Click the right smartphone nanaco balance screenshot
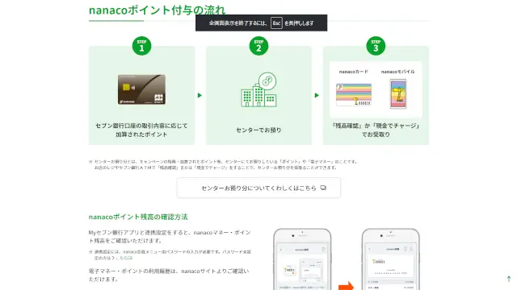This screenshot has height=290, width=517. click(391, 259)
